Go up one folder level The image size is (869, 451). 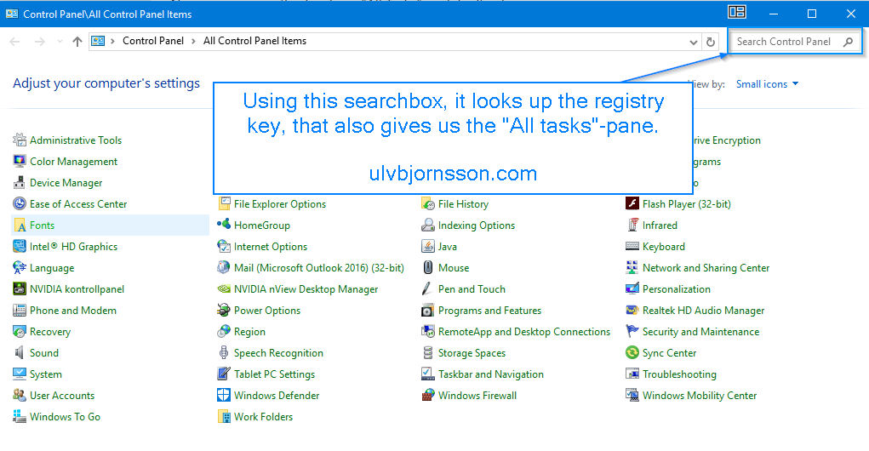click(77, 42)
